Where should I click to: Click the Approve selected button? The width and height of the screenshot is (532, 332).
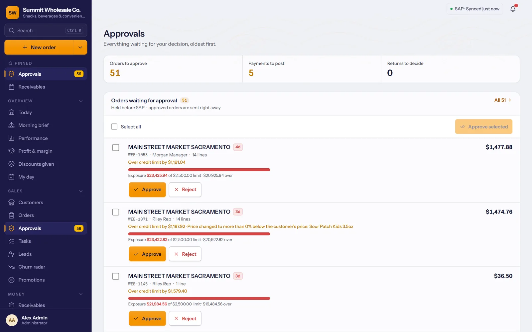484,126
